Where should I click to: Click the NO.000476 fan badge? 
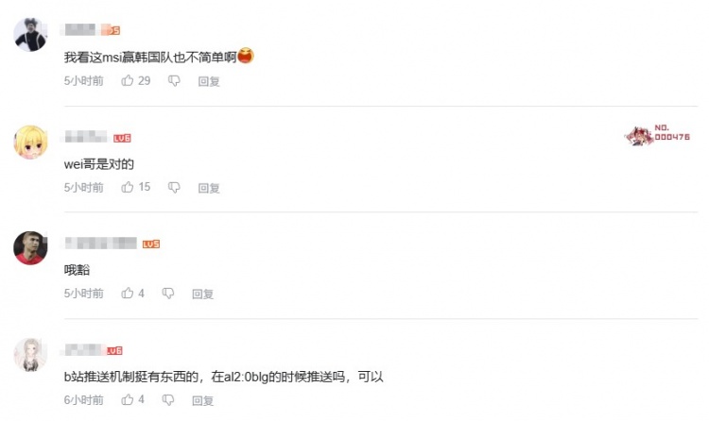657,135
